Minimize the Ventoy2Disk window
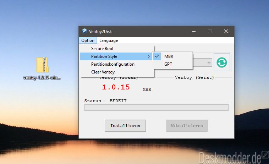The image size is (269, 164). [x=194, y=31]
